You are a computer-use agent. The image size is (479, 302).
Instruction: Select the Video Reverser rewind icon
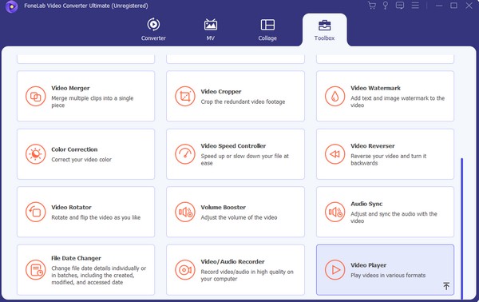pyautogui.click(x=335, y=154)
